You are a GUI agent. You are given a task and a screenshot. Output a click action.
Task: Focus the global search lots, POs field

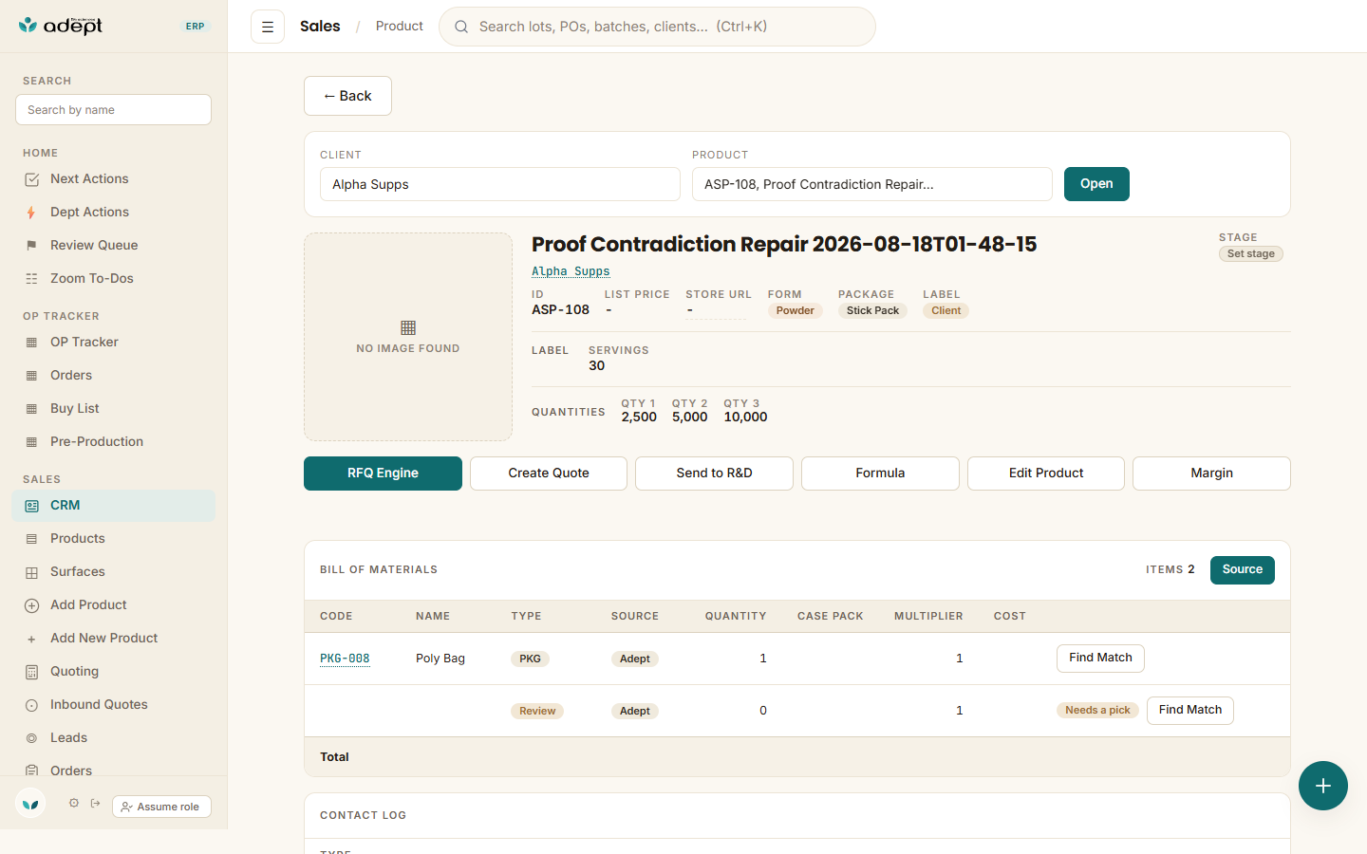(657, 27)
